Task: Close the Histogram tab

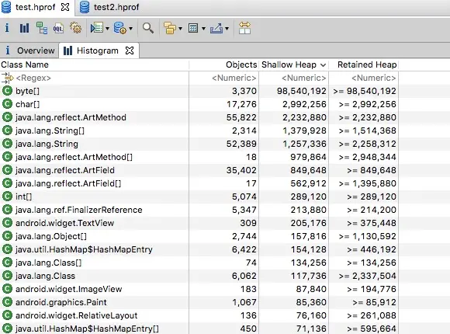Action: (130, 50)
